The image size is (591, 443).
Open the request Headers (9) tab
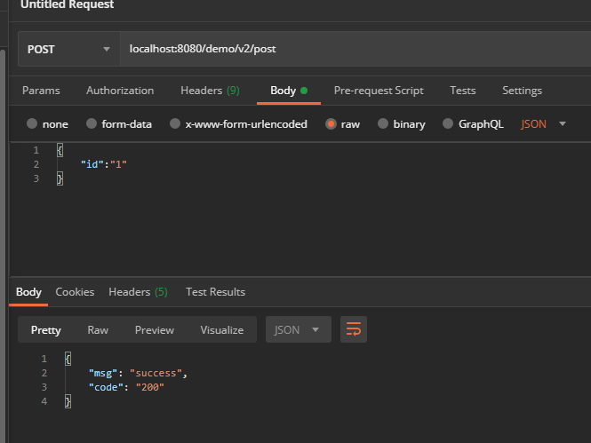[210, 91]
